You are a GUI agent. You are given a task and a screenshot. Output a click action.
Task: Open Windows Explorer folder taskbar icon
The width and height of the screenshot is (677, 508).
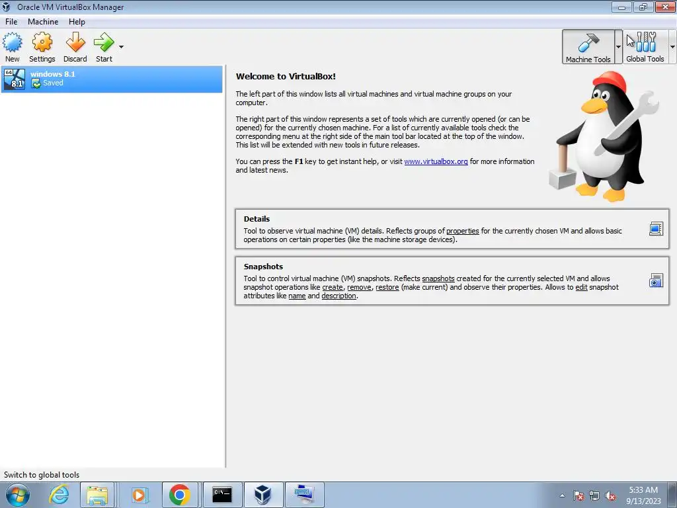coord(97,495)
